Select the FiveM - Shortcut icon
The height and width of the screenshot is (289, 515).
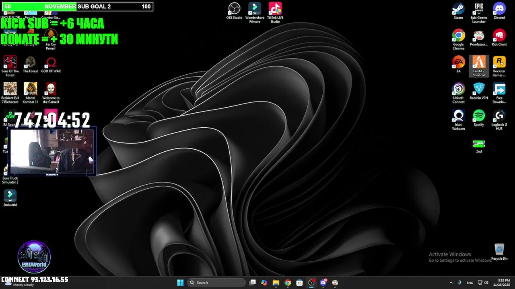click(479, 66)
